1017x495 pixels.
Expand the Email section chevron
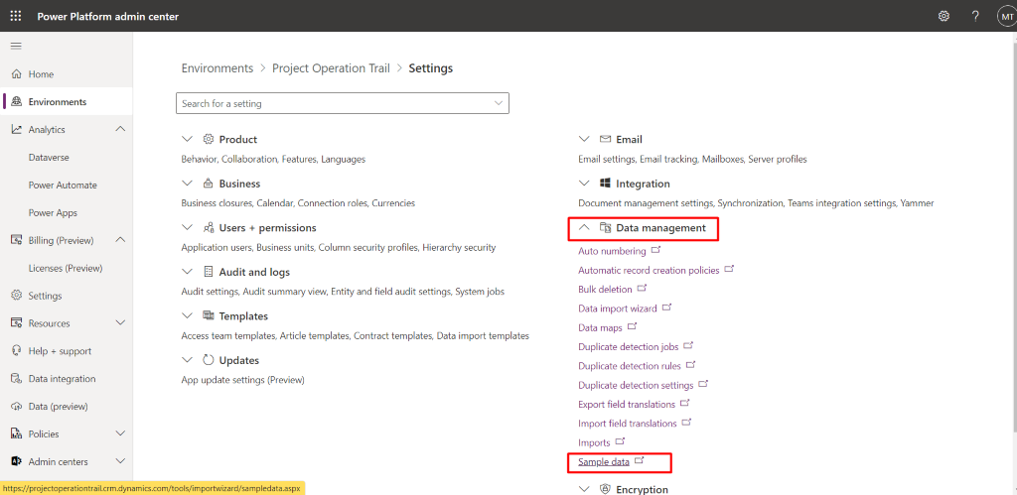point(584,139)
